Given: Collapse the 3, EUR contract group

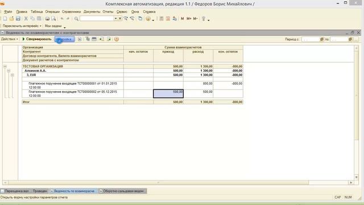Looking at the screenshot, I should [13, 75].
